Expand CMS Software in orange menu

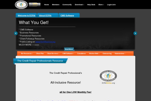[x=68, y=54]
